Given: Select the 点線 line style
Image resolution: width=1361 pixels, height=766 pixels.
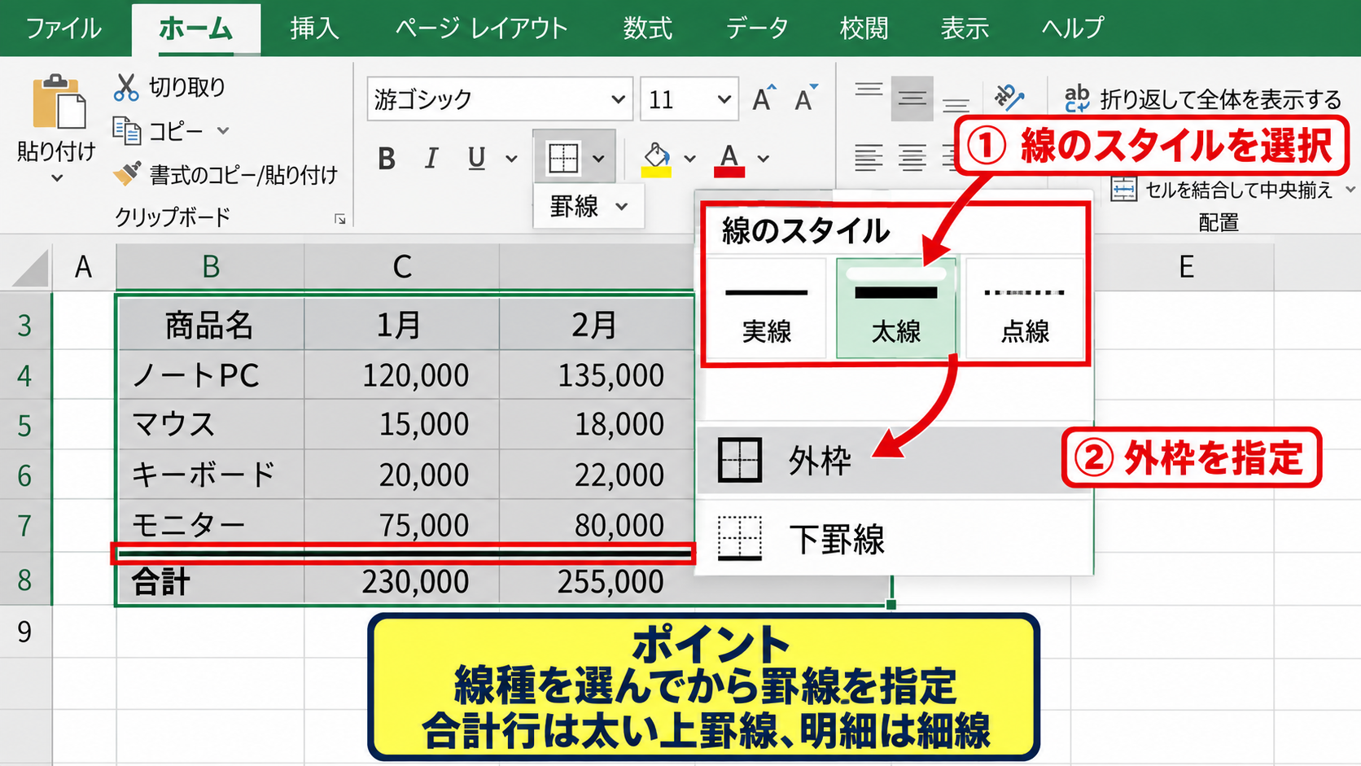Looking at the screenshot, I should pyautogui.click(x=1025, y=308).
